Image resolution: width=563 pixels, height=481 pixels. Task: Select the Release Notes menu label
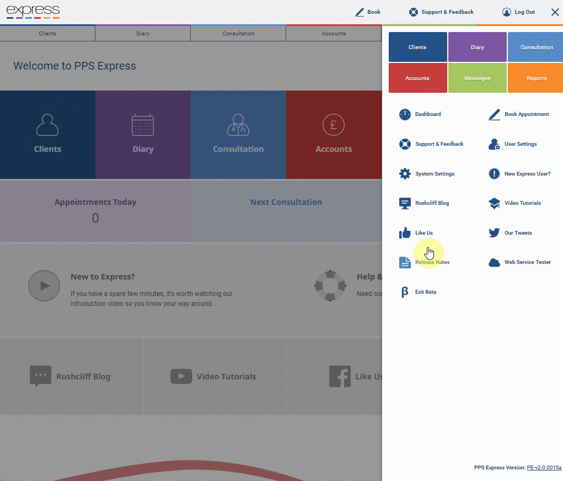point(433,262)
